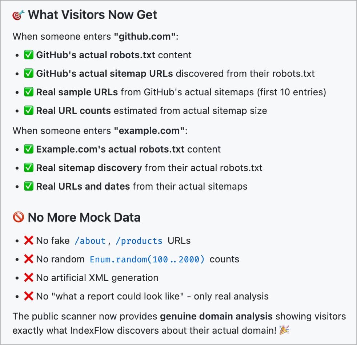Click the green check beside GitHub's actual sitemap URLs
This screenshot has height=345, width=357.
[x=29, y=74]
